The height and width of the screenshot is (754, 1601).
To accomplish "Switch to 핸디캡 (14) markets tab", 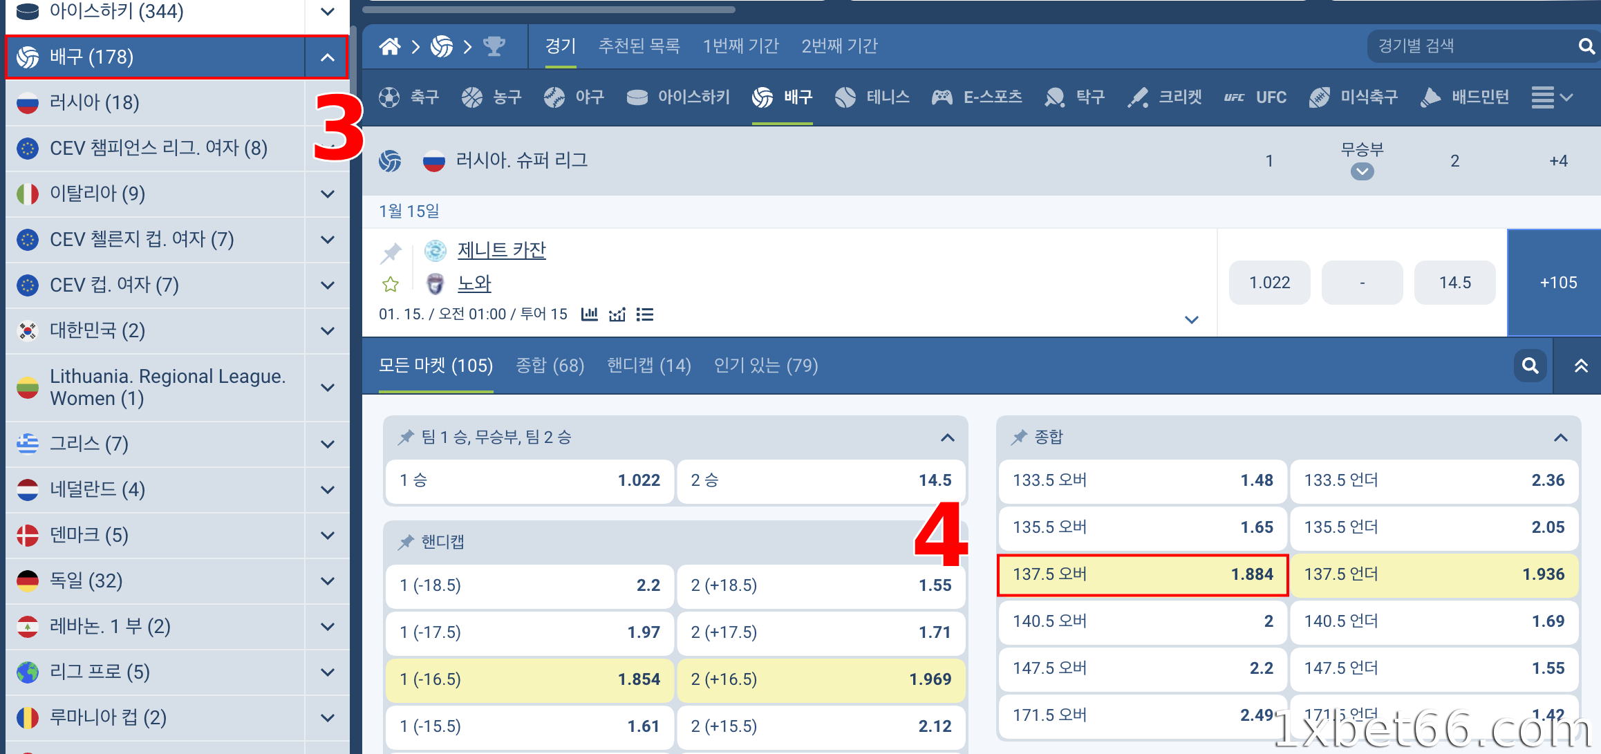I will (x=648, y=366).
